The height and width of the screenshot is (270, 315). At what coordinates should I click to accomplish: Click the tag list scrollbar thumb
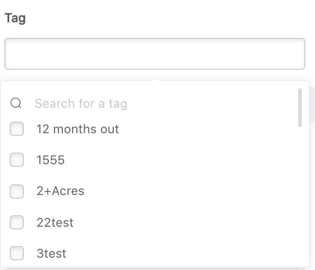[x=300, y=107]
